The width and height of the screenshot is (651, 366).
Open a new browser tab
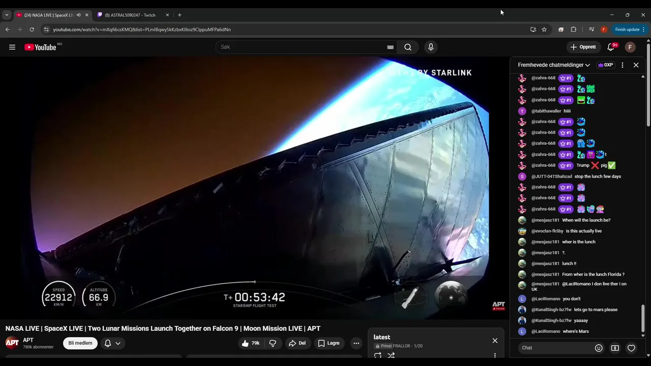point(180,15)
